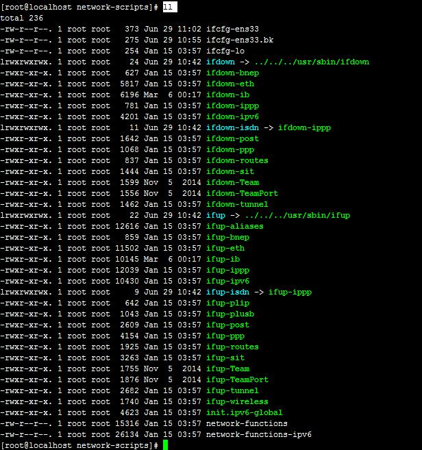Image resolution: width=422 pixels, height=450 pixels.
Task: Select the network-functions filename
Action: [x=247, y=423]
